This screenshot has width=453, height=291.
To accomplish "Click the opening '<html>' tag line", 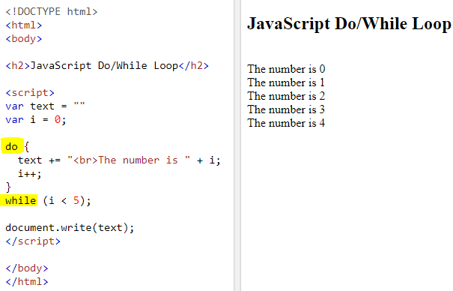I will coord(24,25).
